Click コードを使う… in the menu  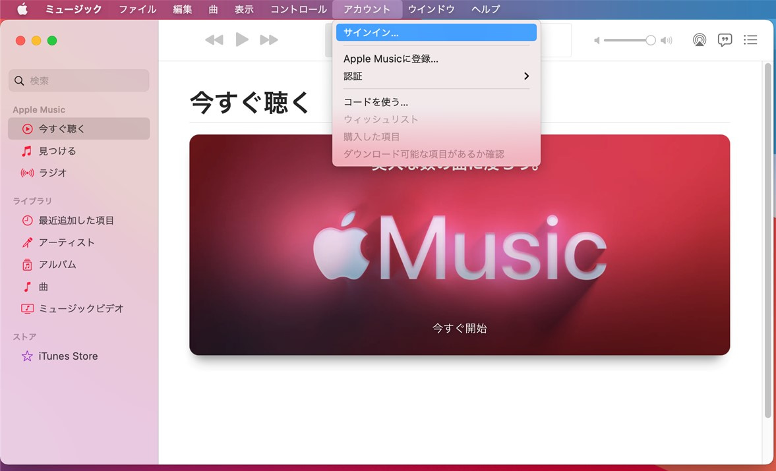click(x=375, y=102)
